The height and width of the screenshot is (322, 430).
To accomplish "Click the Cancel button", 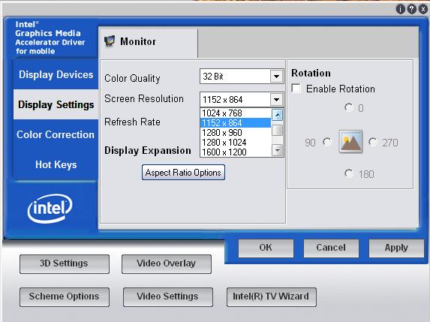I will tap(331, 248).
